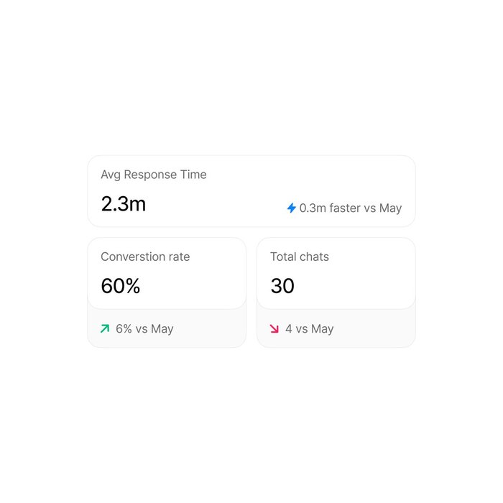
Task: Select the Avg Response Time label
Action: point(153,175)
